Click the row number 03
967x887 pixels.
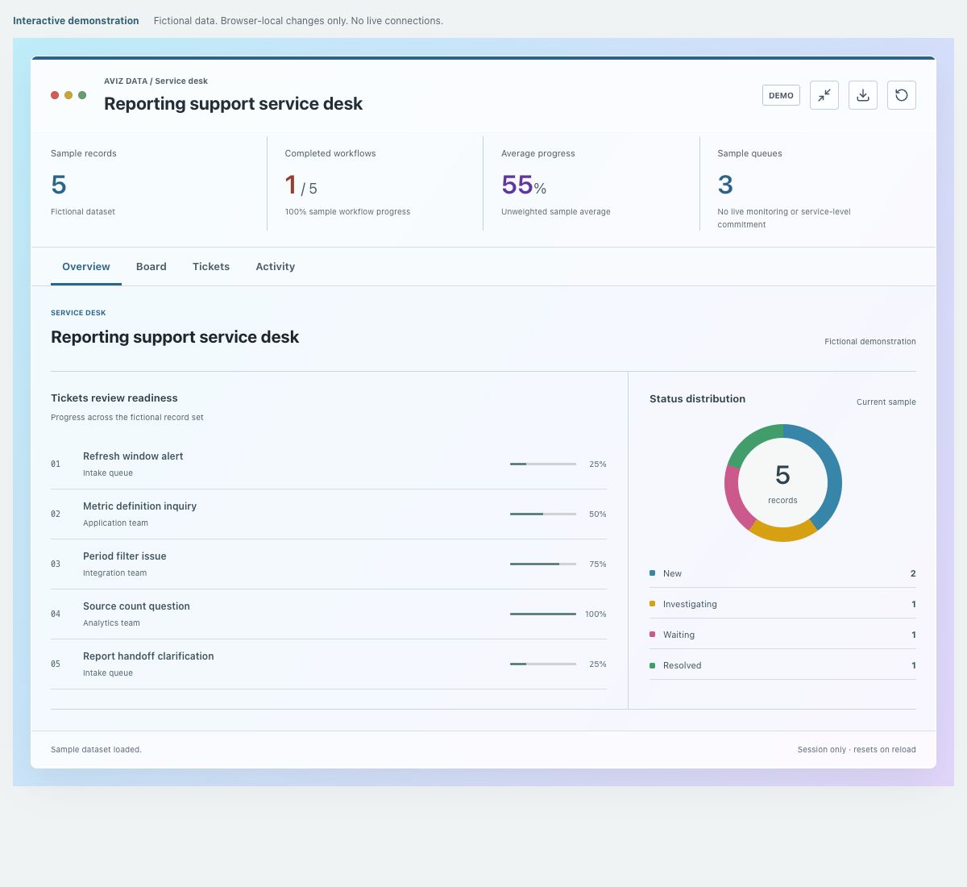point(56,564)
